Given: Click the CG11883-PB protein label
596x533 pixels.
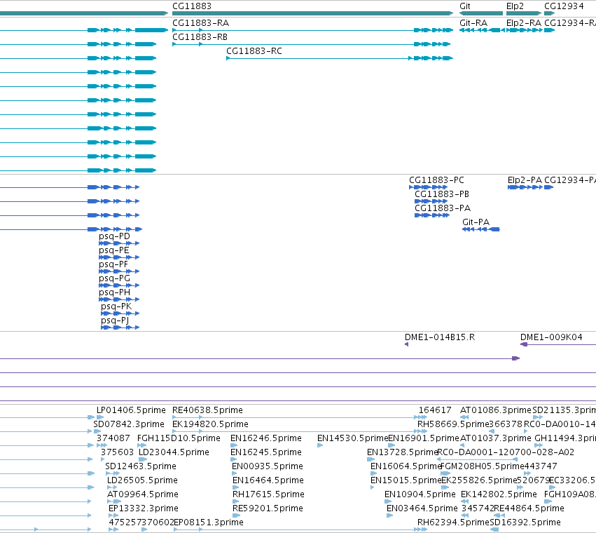Looking at the screenshot, I should click(442, 194).
